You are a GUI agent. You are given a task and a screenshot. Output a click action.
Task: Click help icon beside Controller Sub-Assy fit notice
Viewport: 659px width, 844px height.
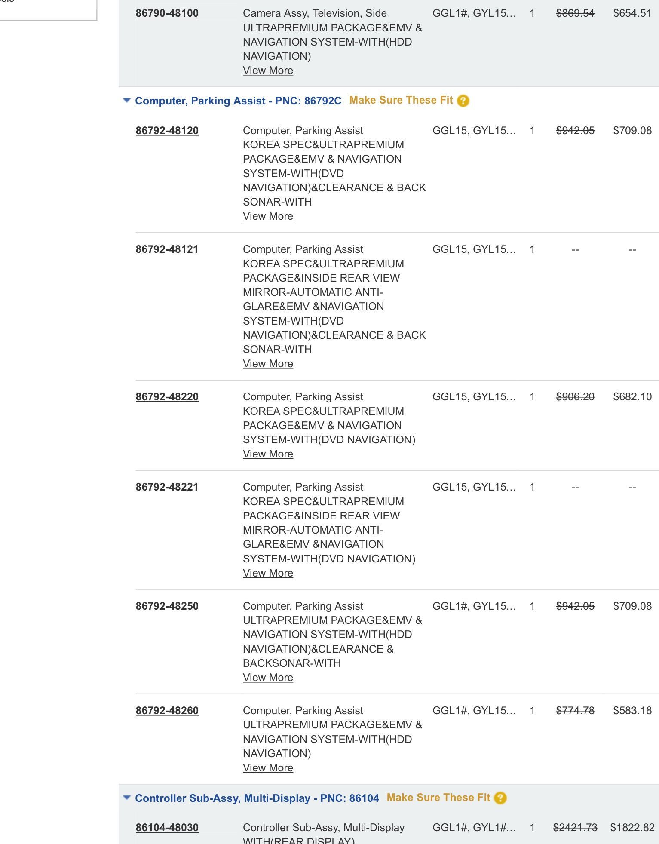click(x=500, y=798)
